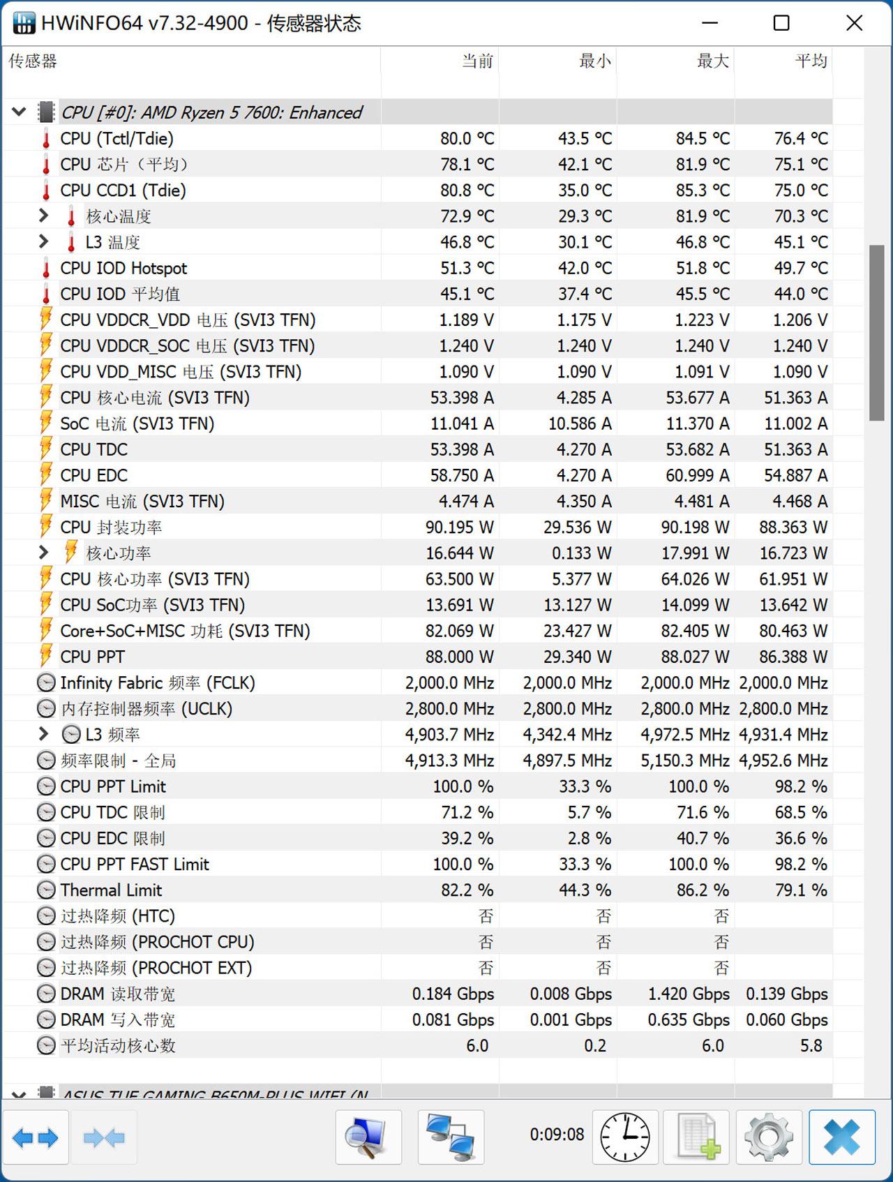Click the 63.500 W CPU core power value

(460, 579)
